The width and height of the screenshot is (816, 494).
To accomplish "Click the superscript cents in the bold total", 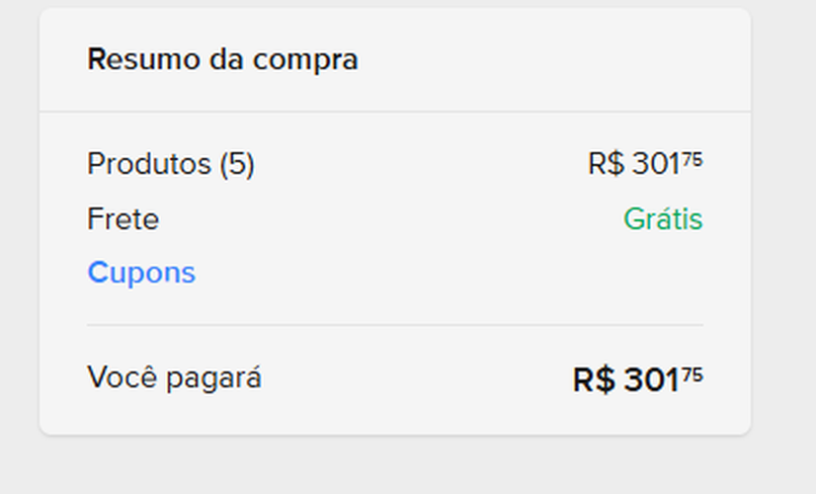I will pos(693,373).
